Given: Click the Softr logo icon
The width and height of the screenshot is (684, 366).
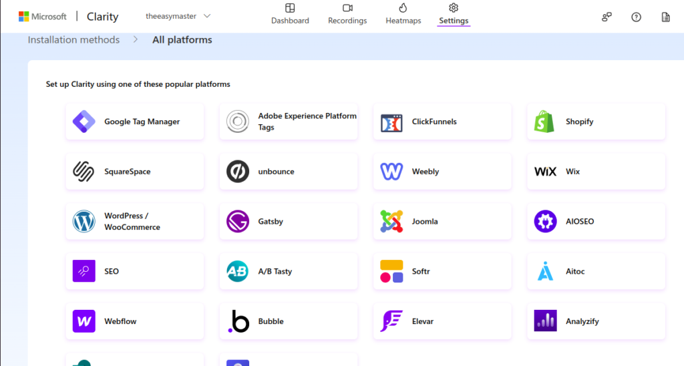Looking at the screenshot, I should point(391,271).
